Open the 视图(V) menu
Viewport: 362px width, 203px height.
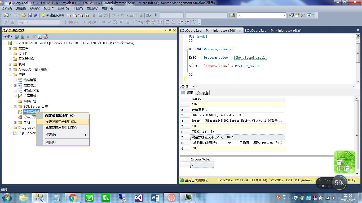pyautogui.click(x=35, y=8)
